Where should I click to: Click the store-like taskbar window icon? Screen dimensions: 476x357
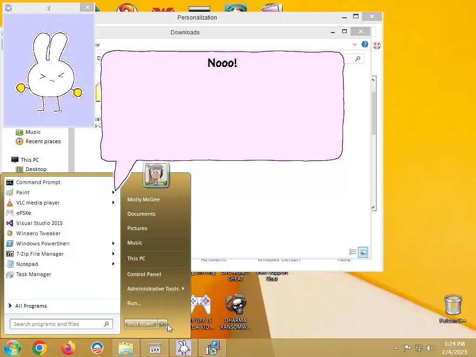(x=155, y=348)
